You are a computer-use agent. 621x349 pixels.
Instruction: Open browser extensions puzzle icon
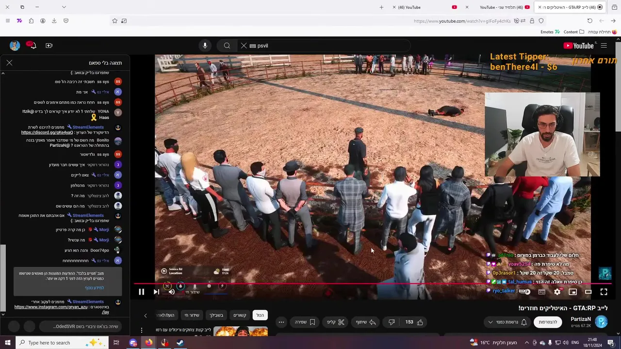[31, 21]
